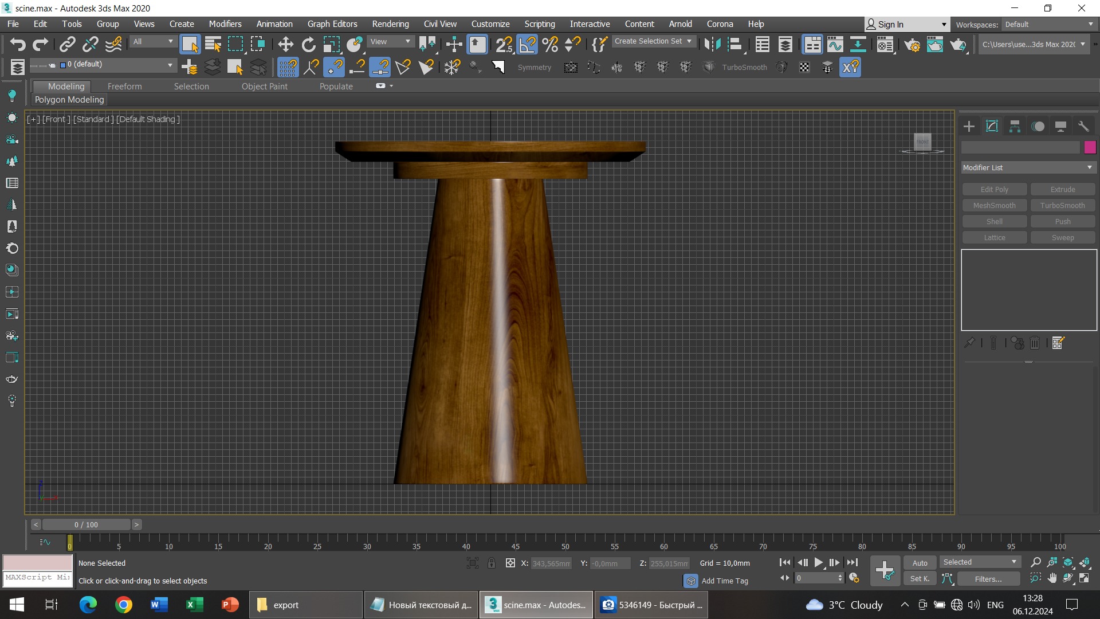Toggle Spinner Snap button
This screenshot has height=619, width=1100.
(x=573, y=44)
